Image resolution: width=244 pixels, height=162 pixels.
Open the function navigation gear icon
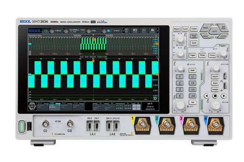[x=33, y=106]
